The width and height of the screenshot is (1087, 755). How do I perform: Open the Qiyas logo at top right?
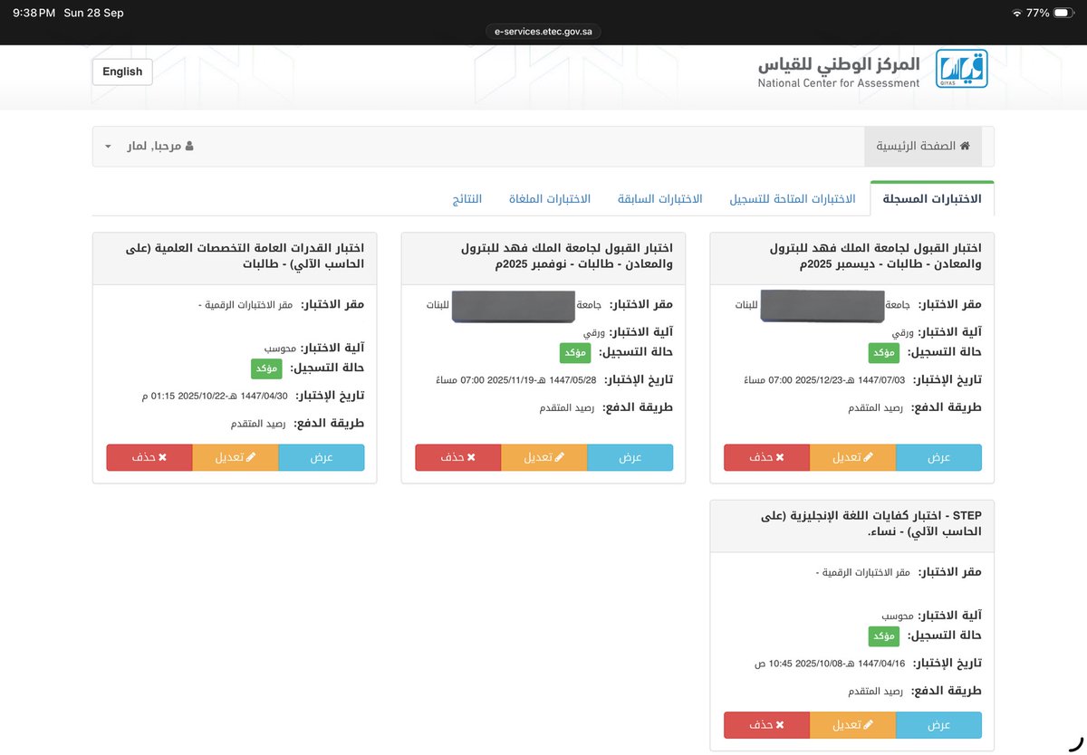coord(961,69)
